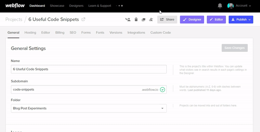Open the SEO tab
The image size is (260, 132).
pos(73,32)
